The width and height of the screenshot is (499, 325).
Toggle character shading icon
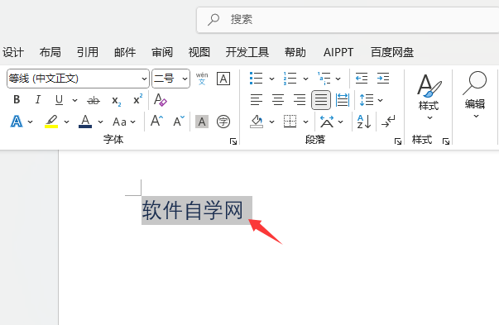[202, 122]
